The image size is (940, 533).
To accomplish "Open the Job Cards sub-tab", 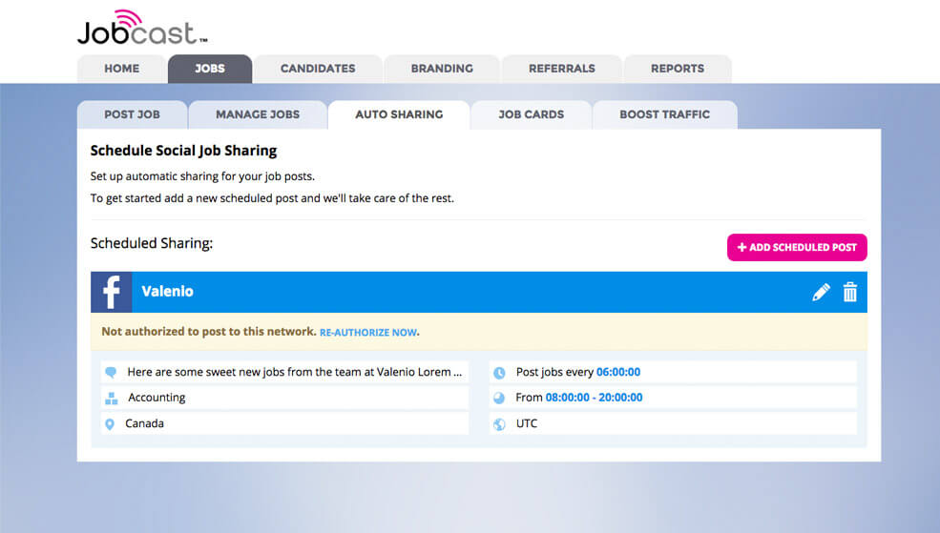I will (x=531, y=114).
